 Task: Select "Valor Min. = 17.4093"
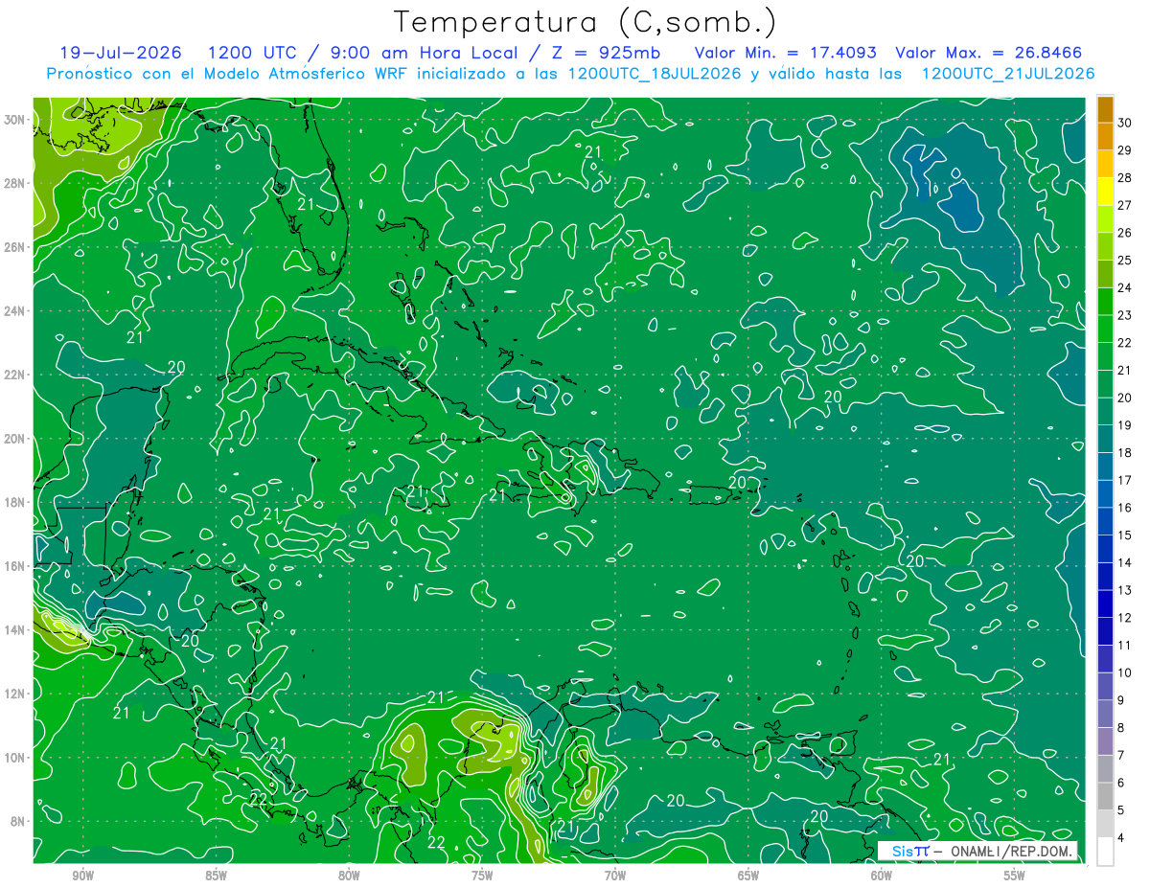click(x=787, y=53)
